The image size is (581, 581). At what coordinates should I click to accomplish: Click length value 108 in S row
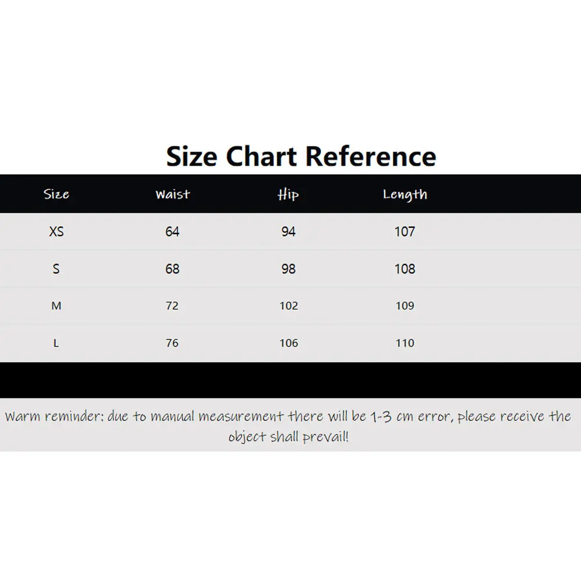[404, 268]
